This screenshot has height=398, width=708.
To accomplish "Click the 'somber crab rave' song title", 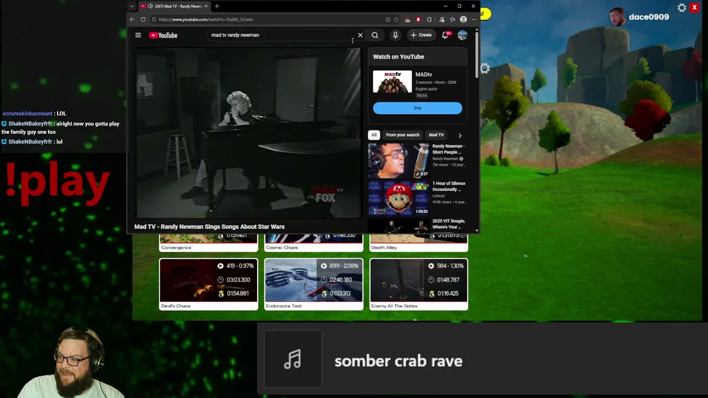I will [398, 361].
